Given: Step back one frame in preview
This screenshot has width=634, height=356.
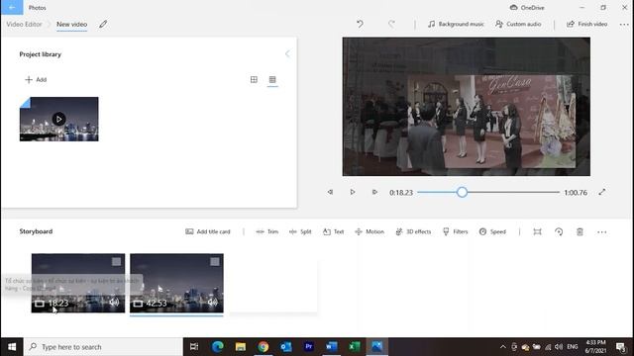Looking at the screenshot, I should 330,192.
